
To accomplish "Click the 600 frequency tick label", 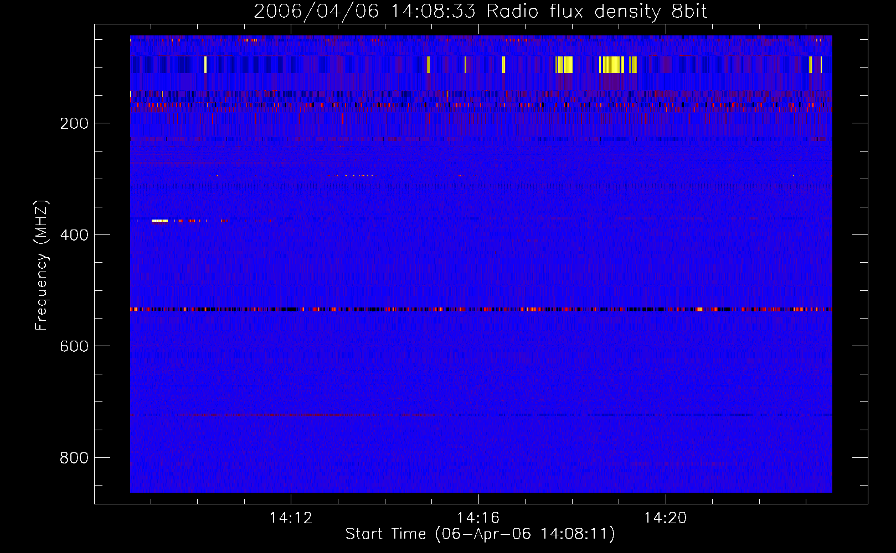I will click(x=74, y=346).
